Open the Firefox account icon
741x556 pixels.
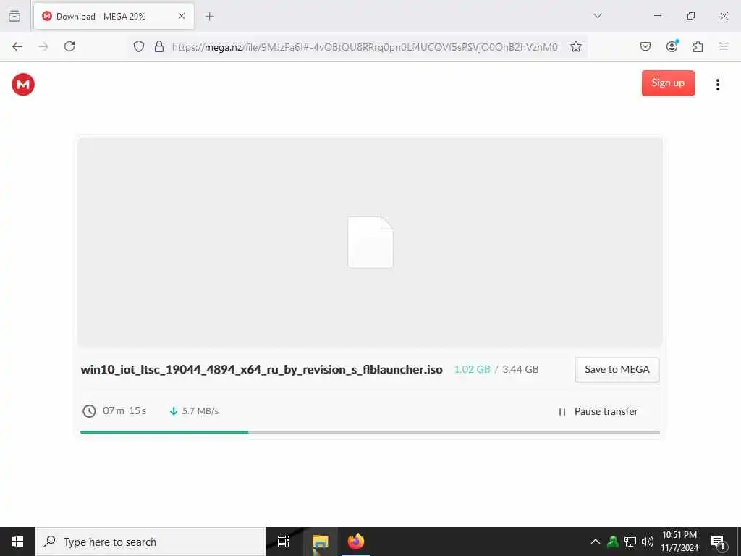[x=672, y=46]
